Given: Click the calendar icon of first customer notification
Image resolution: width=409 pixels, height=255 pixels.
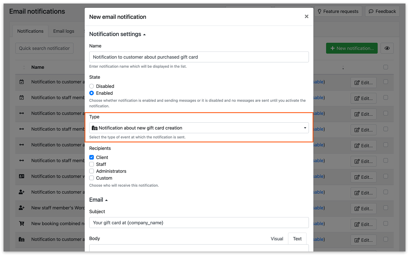Looking at the screenshot, I should pyautogui.click(x=22, y=82).
